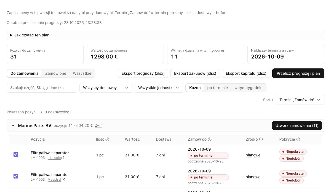
Task: Toggle checkbox for Maestral fuel filter row
Action: (16, 176)
